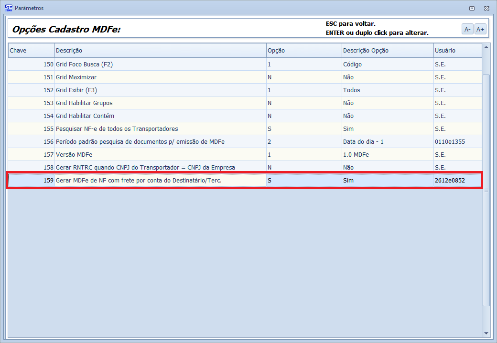This screenshot has width=497, height=343.
Task: Click the app icon in the title bar
Action: tap(8, 8)
